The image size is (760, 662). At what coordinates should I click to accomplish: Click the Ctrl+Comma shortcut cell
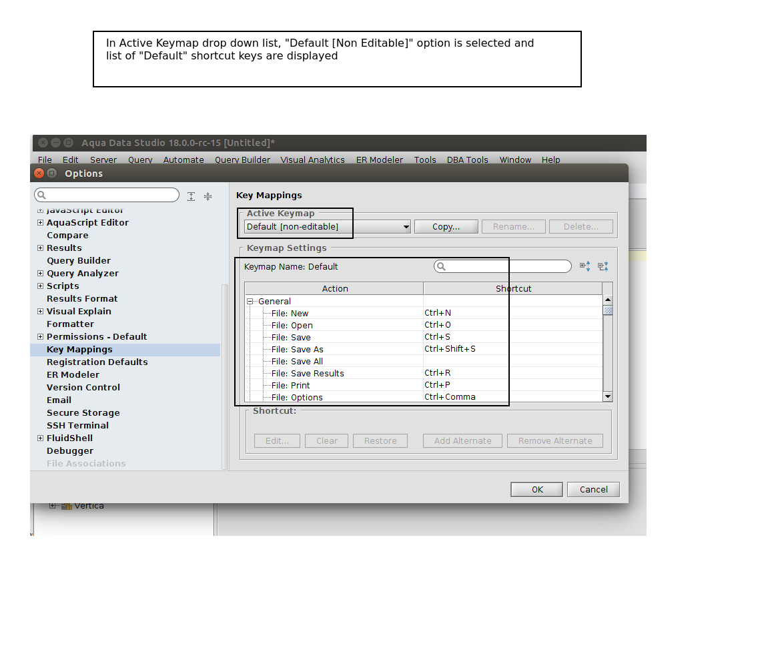[513, 397]
